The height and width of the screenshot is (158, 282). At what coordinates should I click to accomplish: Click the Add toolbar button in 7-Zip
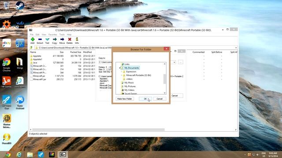point(32,41)
